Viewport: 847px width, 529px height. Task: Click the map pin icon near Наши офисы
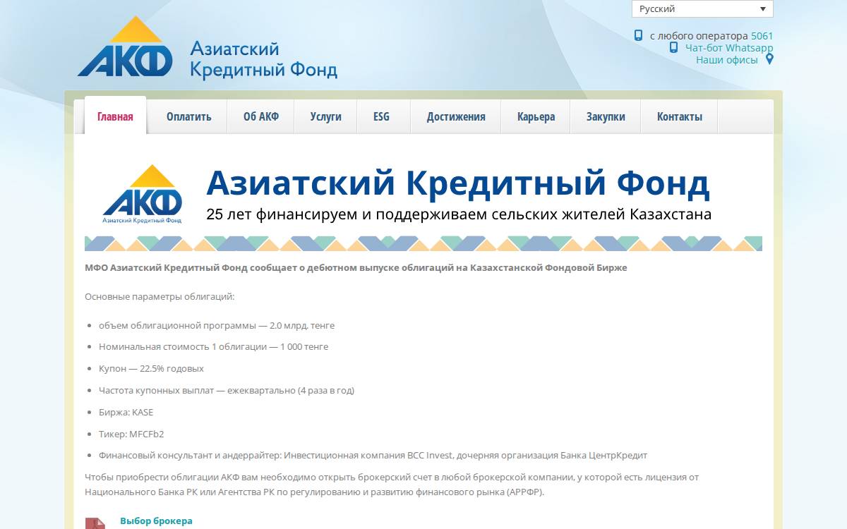pos(769,59)
